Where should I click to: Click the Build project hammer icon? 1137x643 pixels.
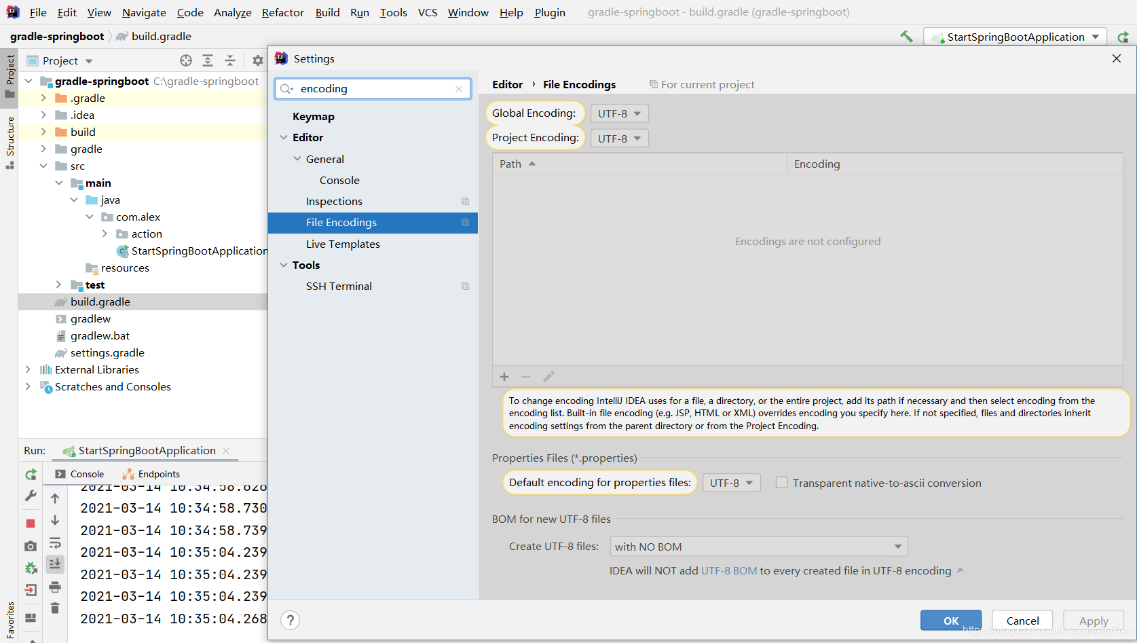[906, 37]
